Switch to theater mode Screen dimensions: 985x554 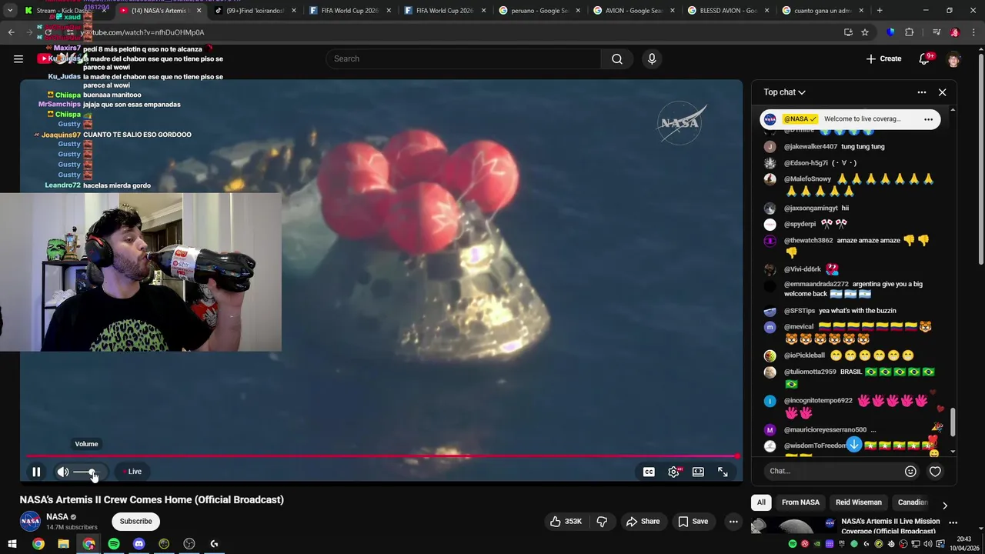pos(698,472)
